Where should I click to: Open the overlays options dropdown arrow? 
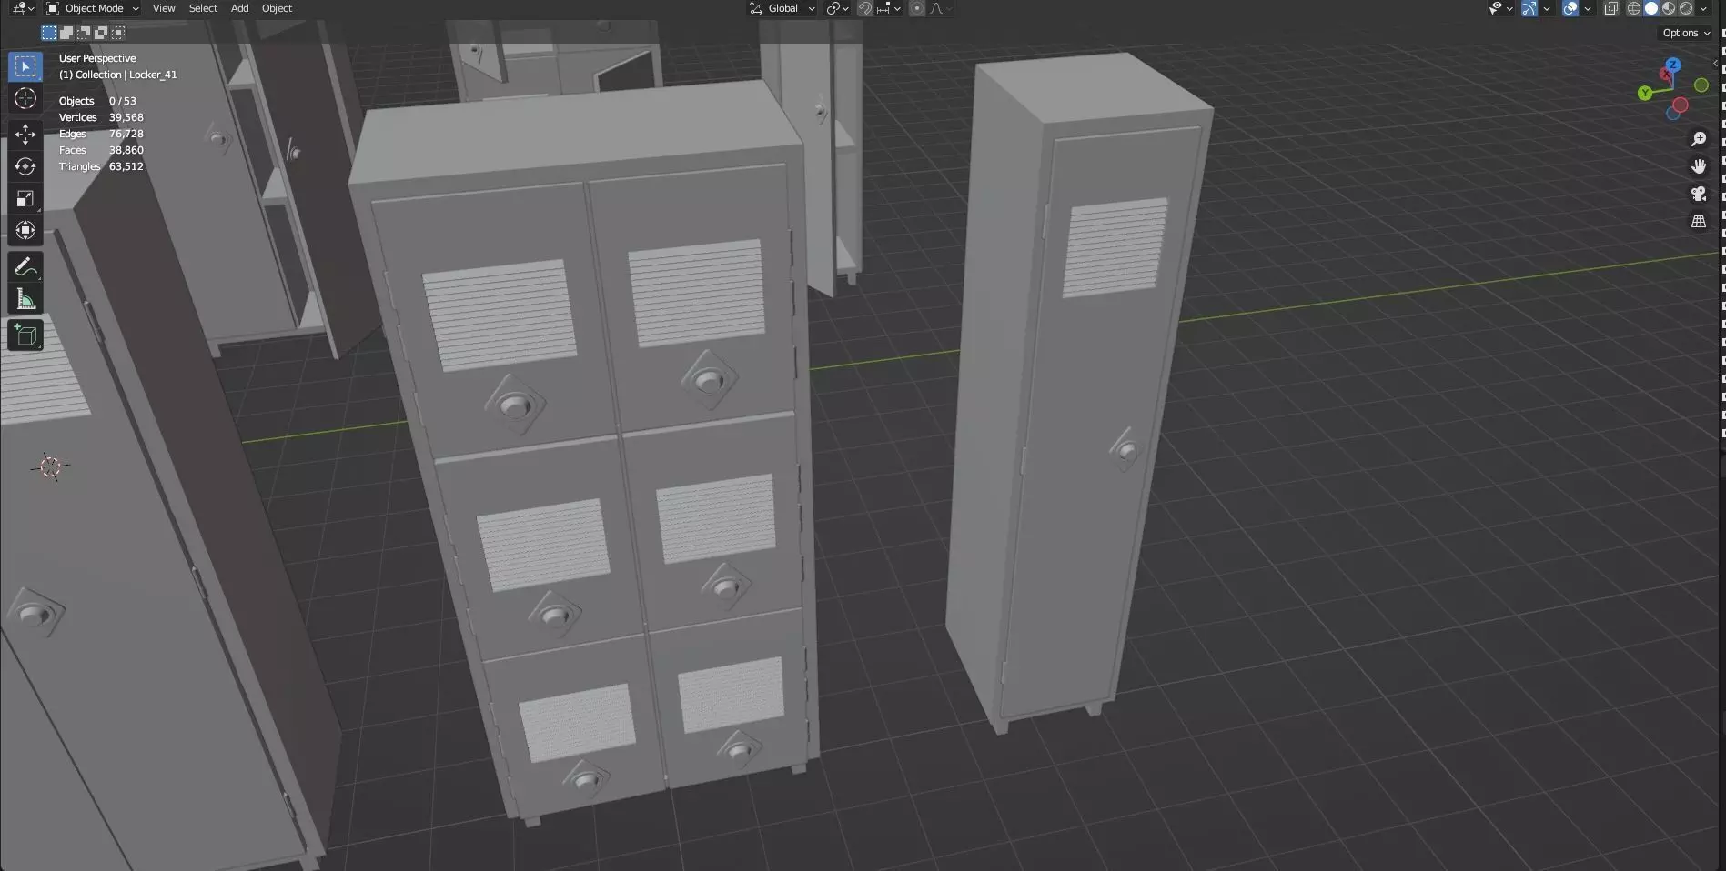(x=1588, y=8)
